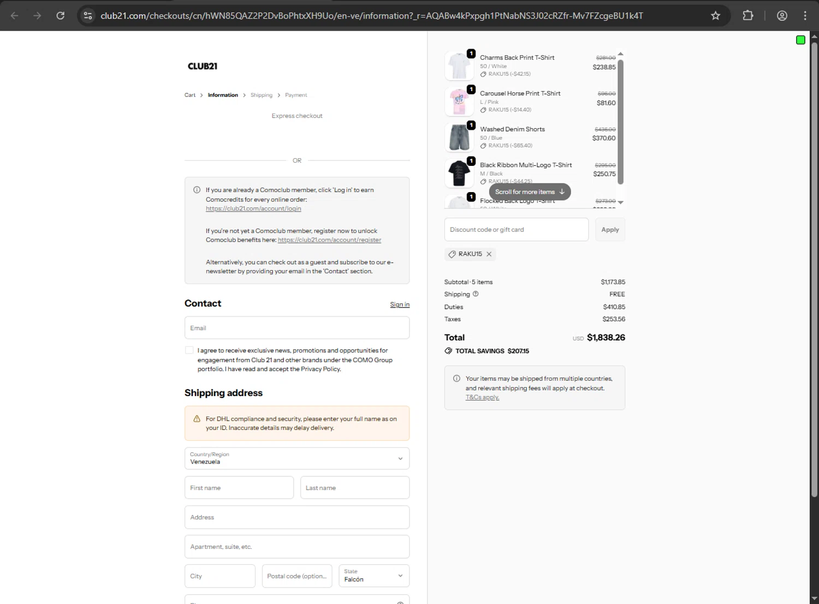Image resolution: width=819 pixels, height=604 pixels.
Task: Click the browser forward arrow
Action: [37, 16]
